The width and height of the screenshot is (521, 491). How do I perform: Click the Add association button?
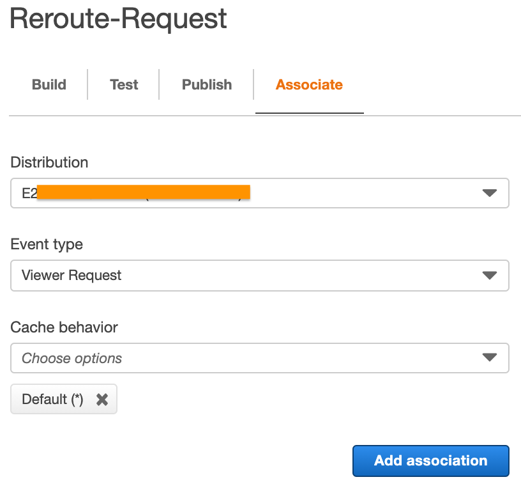point(430,461)
